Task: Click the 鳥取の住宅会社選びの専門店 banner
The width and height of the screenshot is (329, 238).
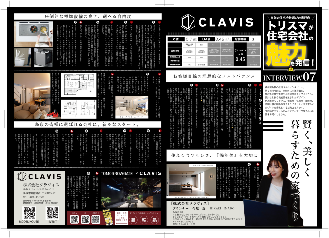Action: (290, 18)
